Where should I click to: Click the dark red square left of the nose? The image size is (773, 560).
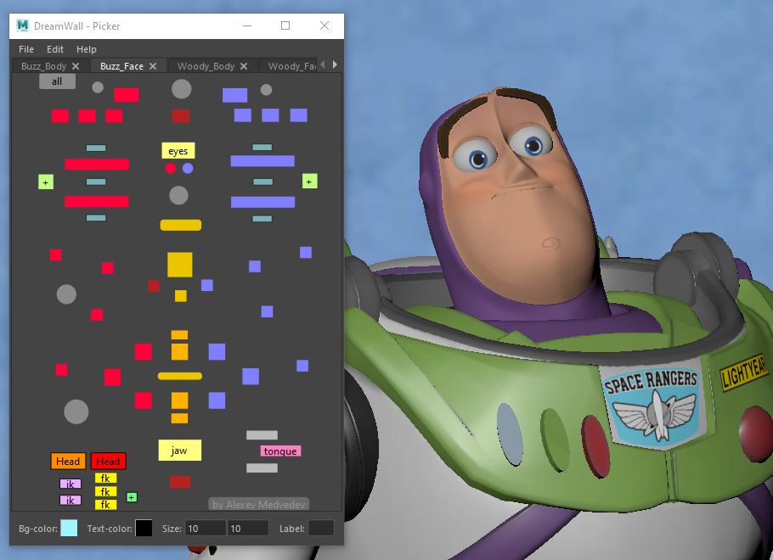pos(154,286)
